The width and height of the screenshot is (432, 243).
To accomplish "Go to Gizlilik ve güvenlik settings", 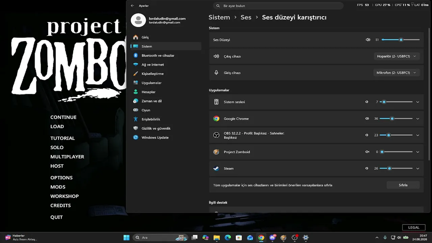I will [166, 128].
